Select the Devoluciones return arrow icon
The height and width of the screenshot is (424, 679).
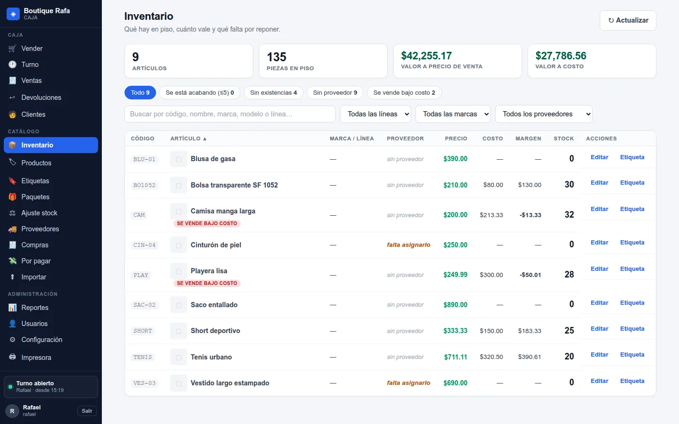click(x=12, y=98)
